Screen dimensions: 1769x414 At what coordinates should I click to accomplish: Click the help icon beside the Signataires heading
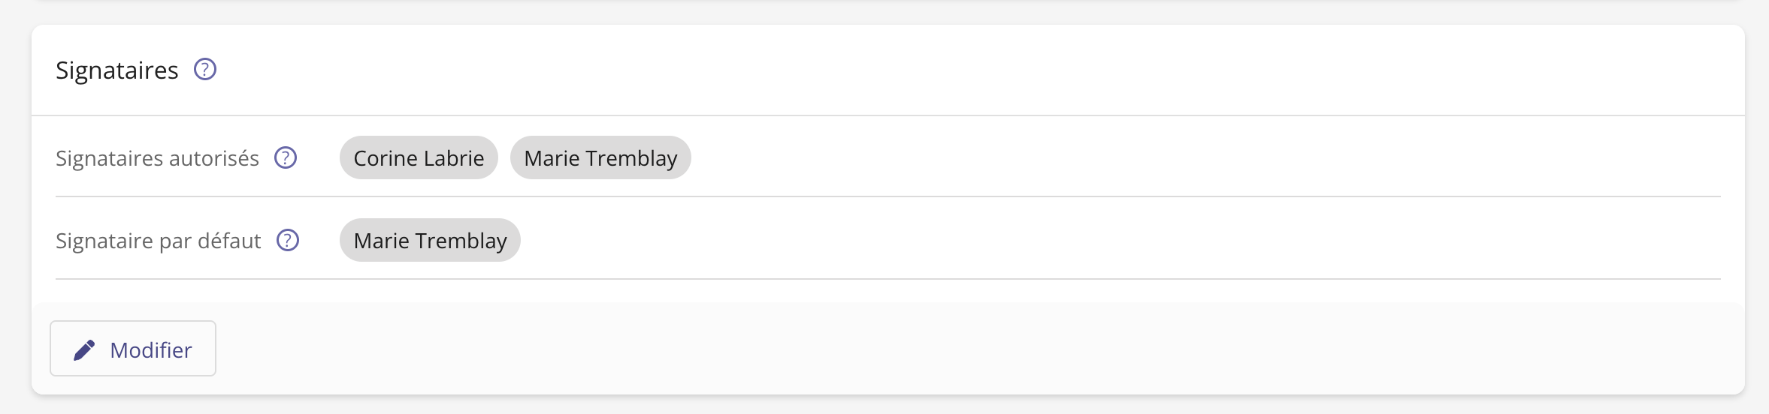pos(205,70)
